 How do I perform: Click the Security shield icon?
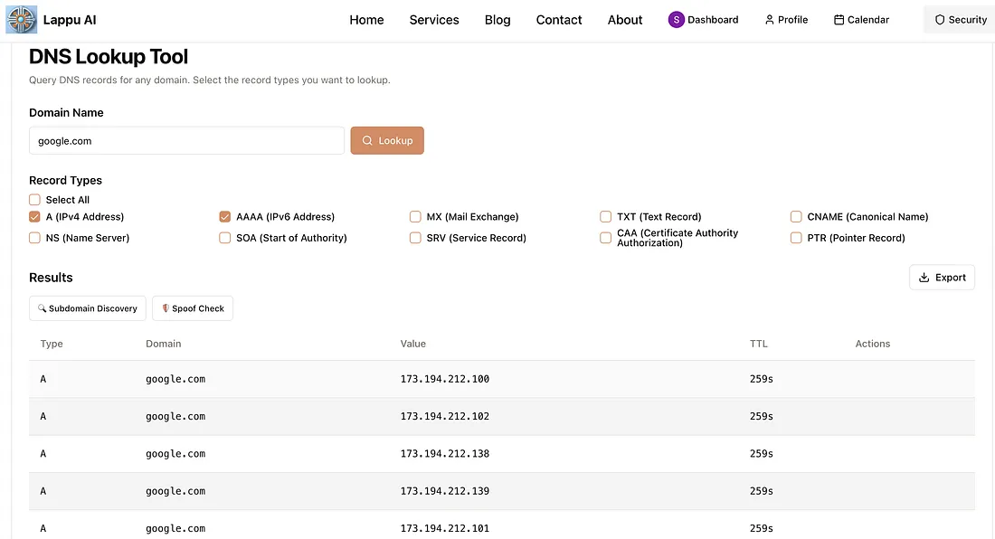939,20
